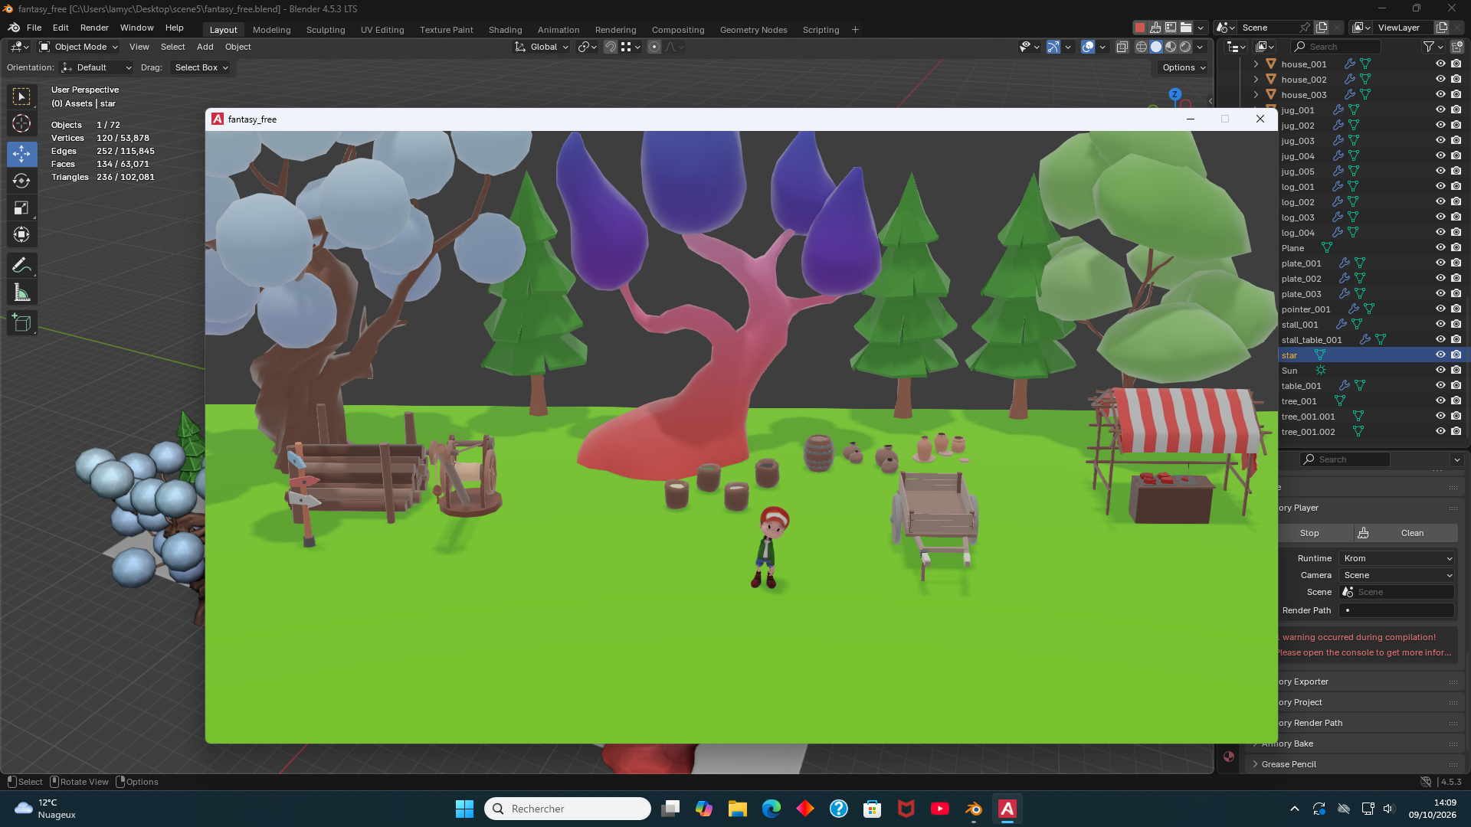Select the Add Cube tool
This screenshot has width=1471, height=827.
coord(21,323)
